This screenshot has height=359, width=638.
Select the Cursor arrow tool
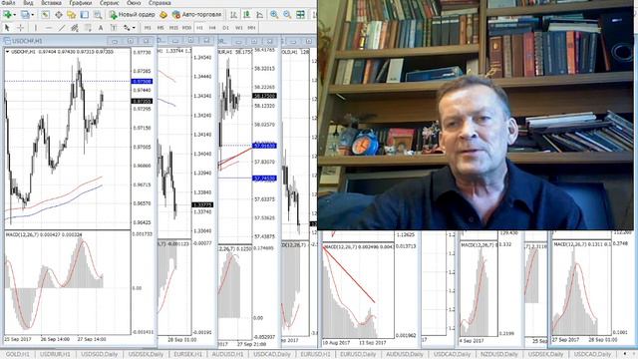point(7,28)
